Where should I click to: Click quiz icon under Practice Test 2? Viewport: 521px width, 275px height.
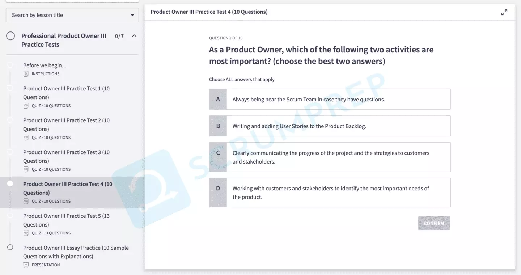[26, 137]
